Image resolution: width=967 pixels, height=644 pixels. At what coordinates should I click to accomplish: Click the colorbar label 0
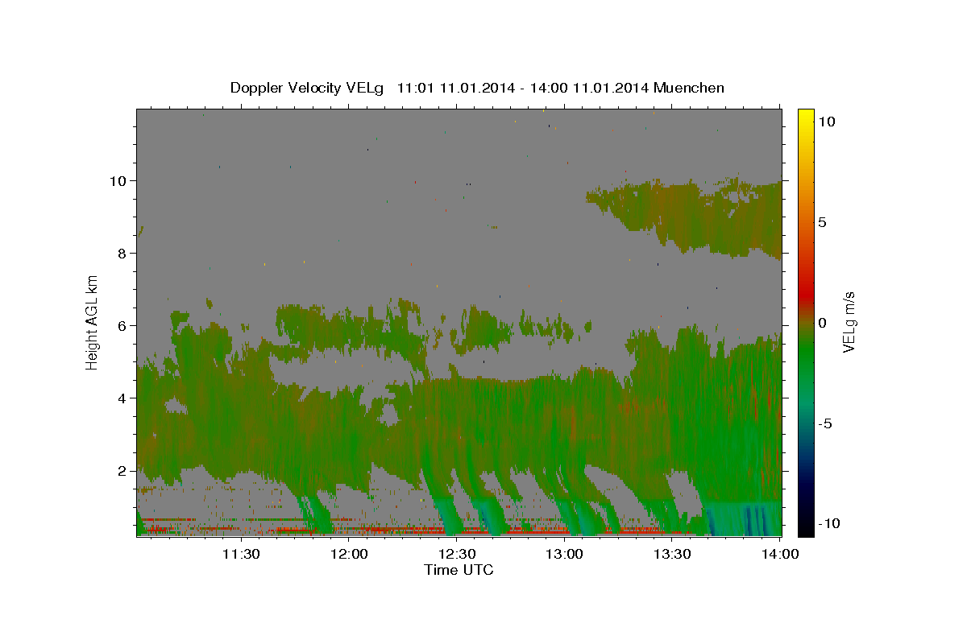click(823, 323)
